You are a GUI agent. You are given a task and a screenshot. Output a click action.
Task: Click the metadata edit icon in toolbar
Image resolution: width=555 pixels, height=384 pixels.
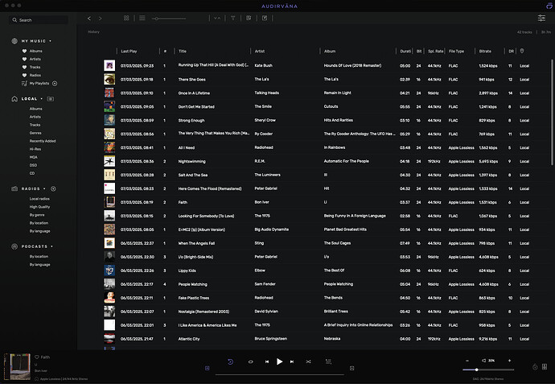pos(249,18)
